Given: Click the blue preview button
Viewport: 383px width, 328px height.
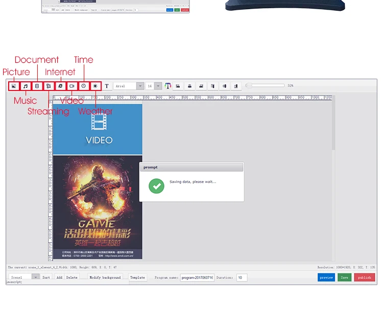Looking at the screenshot, I should click(x=326, y=277).
